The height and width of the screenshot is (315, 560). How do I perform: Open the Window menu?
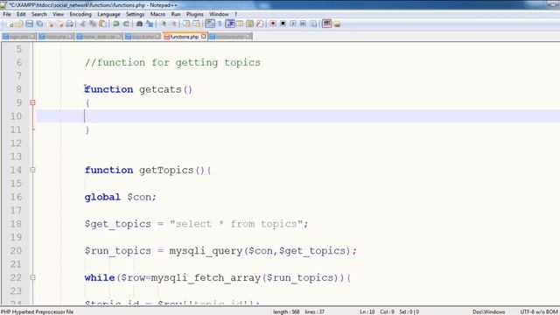219,14
